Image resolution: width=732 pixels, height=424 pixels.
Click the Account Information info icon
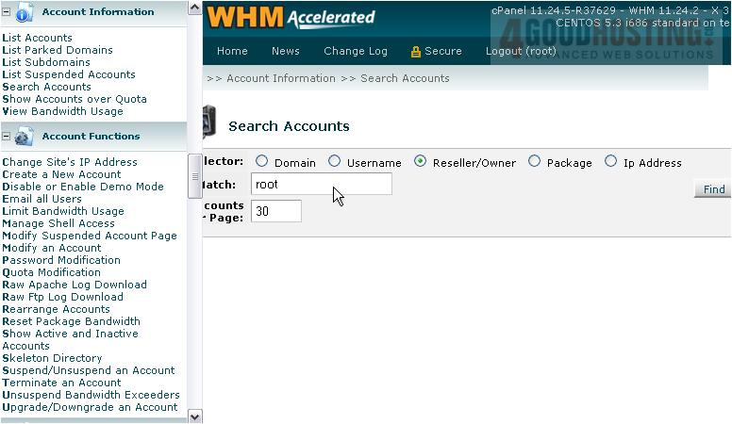[x=24, y=12]
